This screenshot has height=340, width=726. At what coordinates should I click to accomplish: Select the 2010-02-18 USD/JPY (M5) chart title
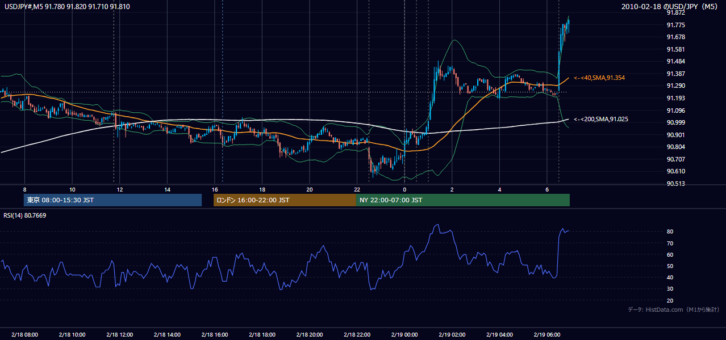[670, 7]
